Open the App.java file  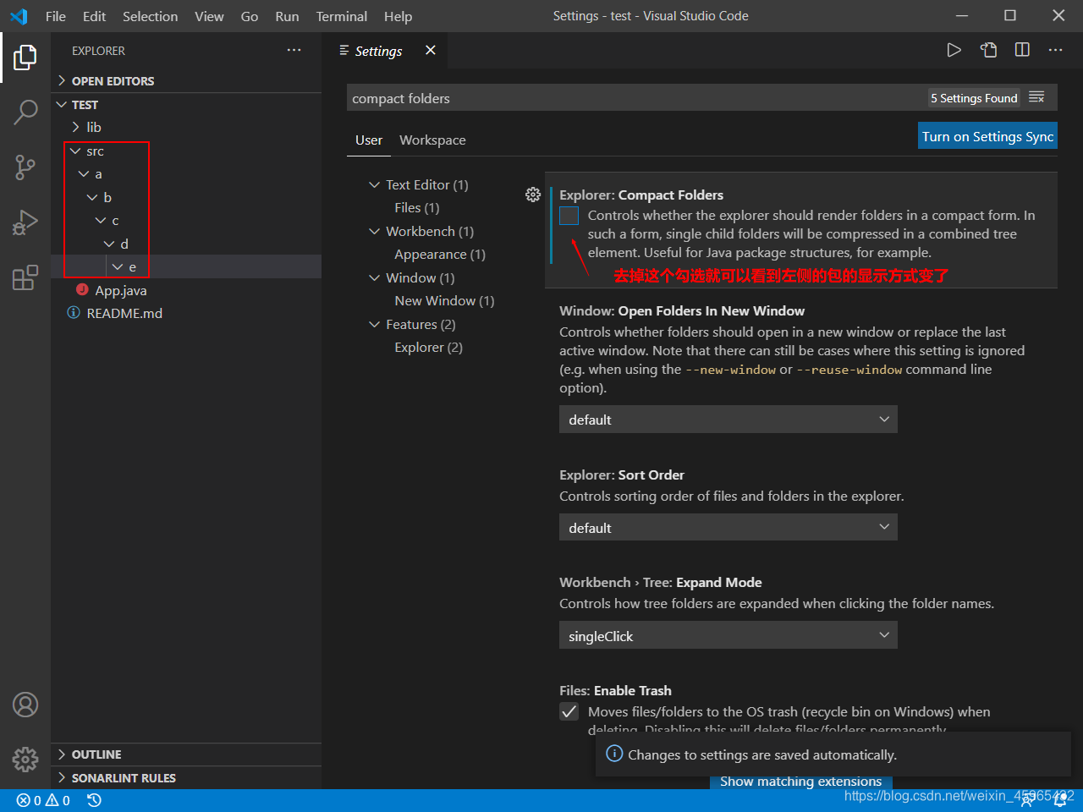click(186, 290)
